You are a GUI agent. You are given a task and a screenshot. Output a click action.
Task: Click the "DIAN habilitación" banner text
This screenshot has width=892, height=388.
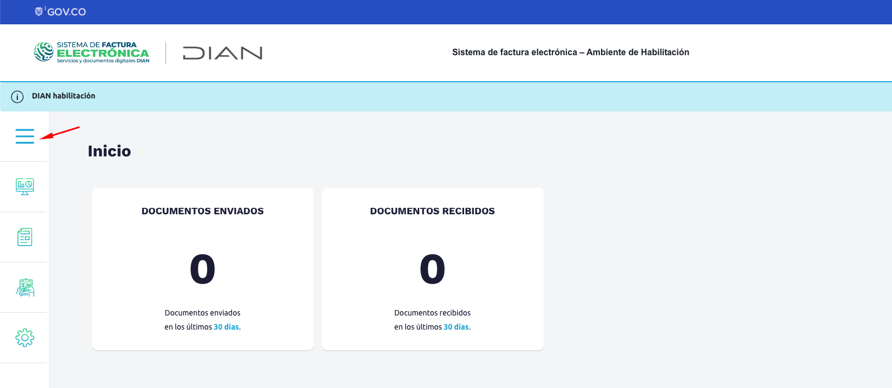tap(63, 96)
